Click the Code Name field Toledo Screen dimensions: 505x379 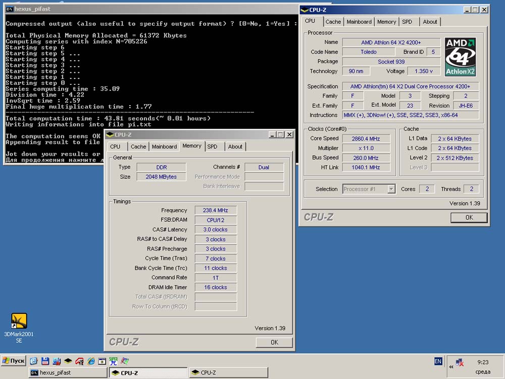click(x=369, y=52)
